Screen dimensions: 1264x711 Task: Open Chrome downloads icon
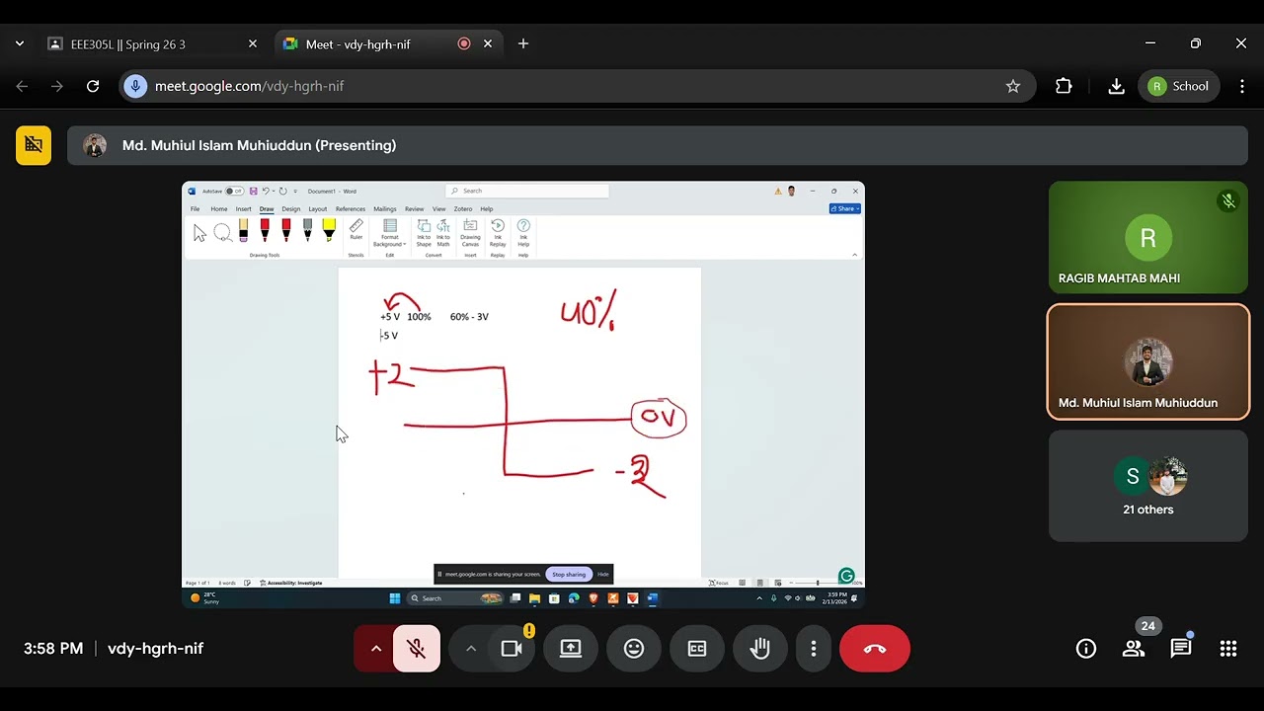(1116, 86)
